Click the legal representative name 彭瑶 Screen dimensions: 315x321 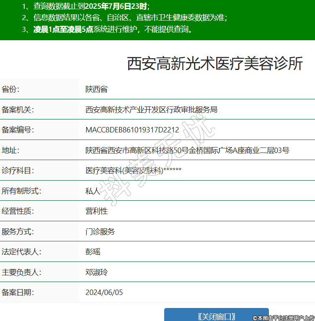tap(93, 252)
